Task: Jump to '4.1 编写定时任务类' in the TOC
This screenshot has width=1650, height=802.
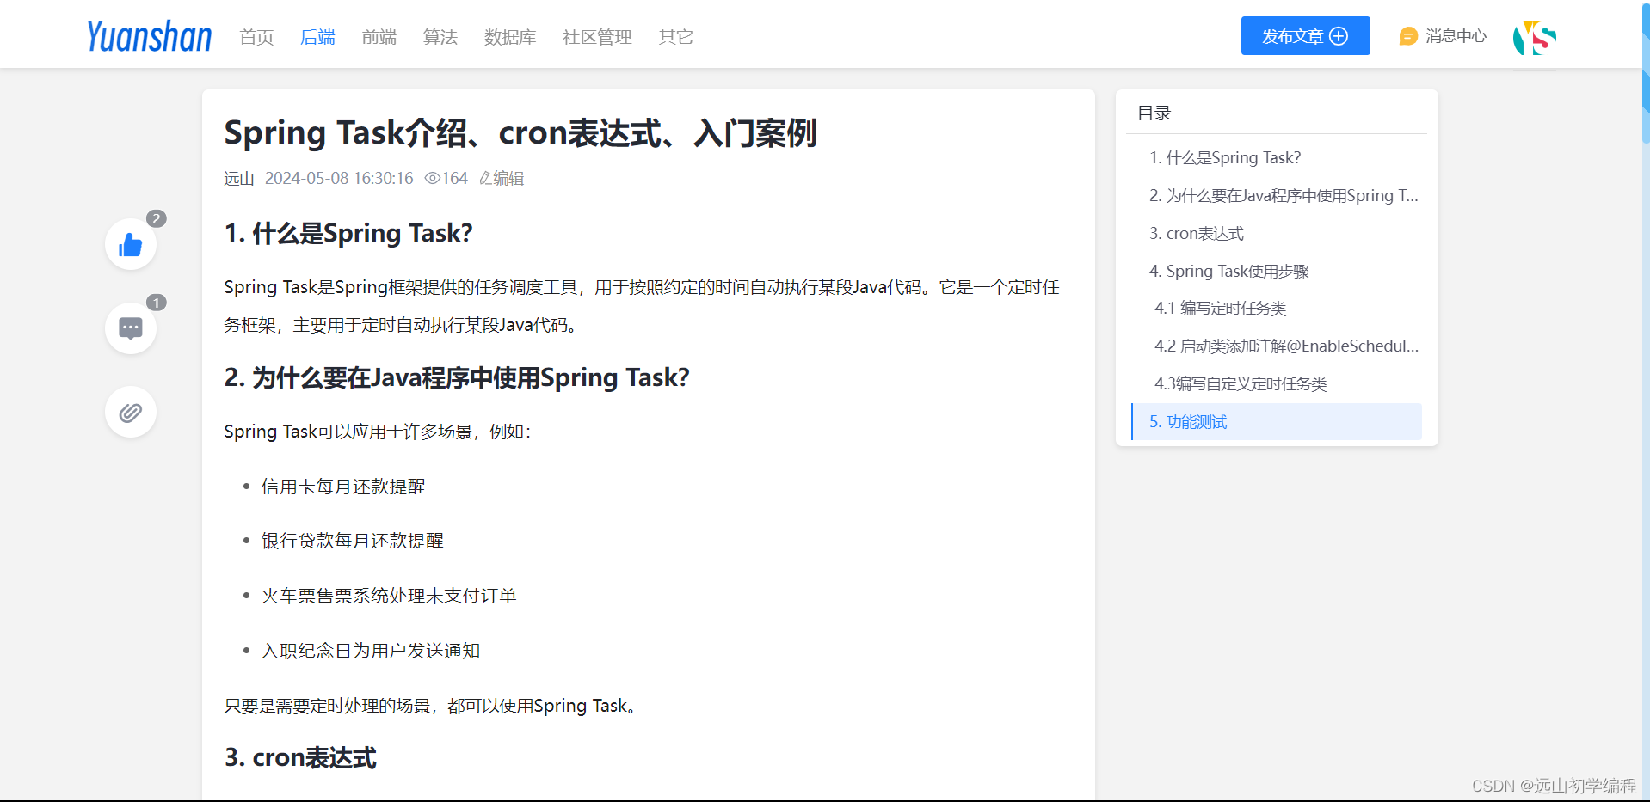Action: point(1221,308)
